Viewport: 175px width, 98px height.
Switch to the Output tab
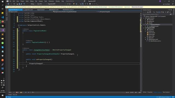coord(10,94)
